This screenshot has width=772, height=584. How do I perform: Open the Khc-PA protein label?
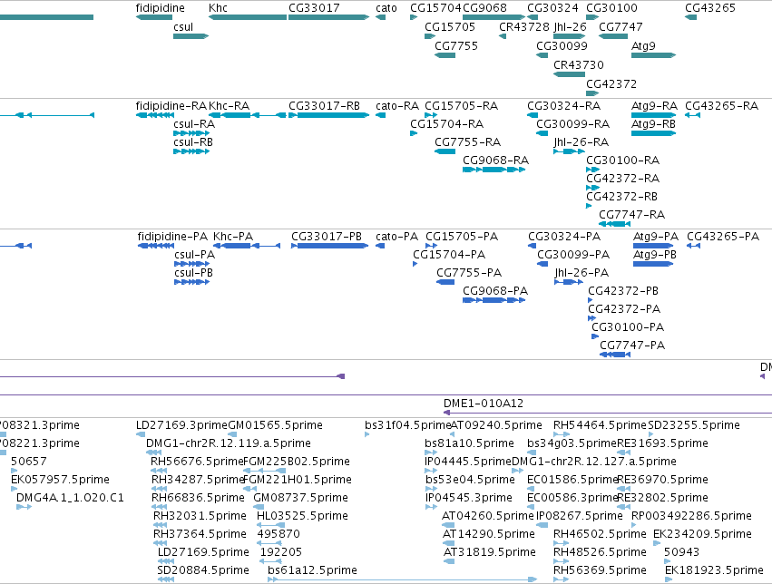(233, 236)
